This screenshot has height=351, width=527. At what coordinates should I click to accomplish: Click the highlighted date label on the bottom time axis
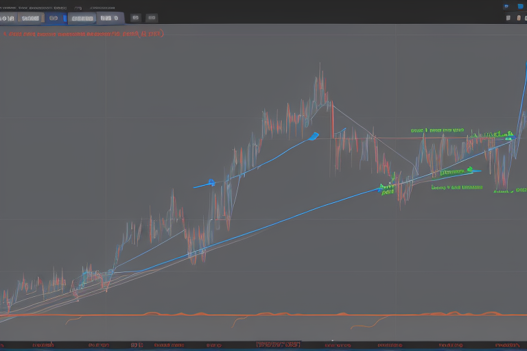277,343
